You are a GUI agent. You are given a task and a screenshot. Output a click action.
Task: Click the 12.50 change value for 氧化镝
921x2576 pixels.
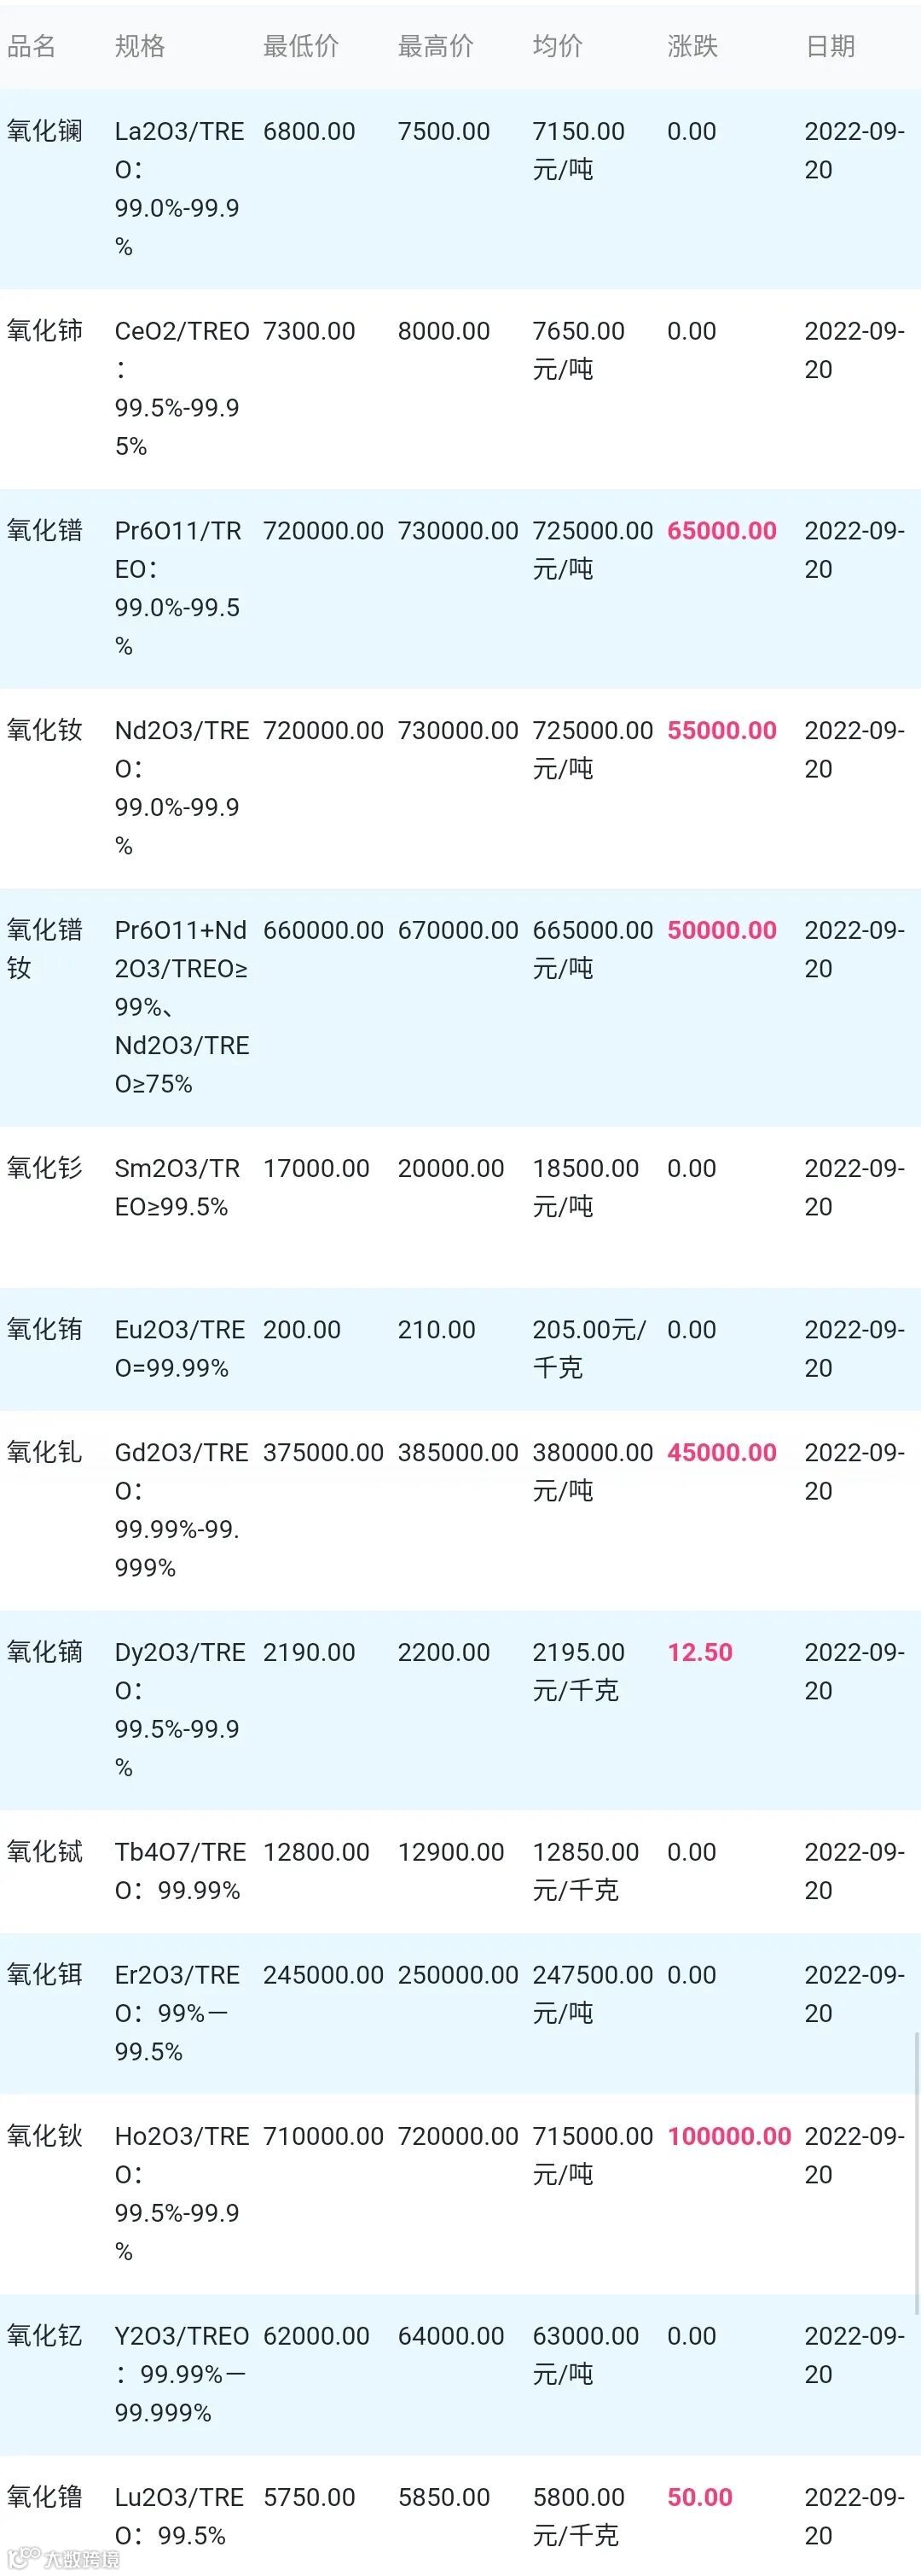coord(700,1653)
